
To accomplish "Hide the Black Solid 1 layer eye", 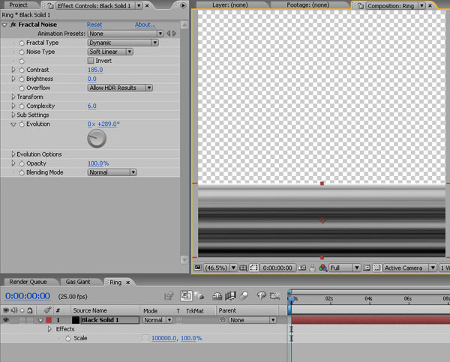I will point(6,320).
